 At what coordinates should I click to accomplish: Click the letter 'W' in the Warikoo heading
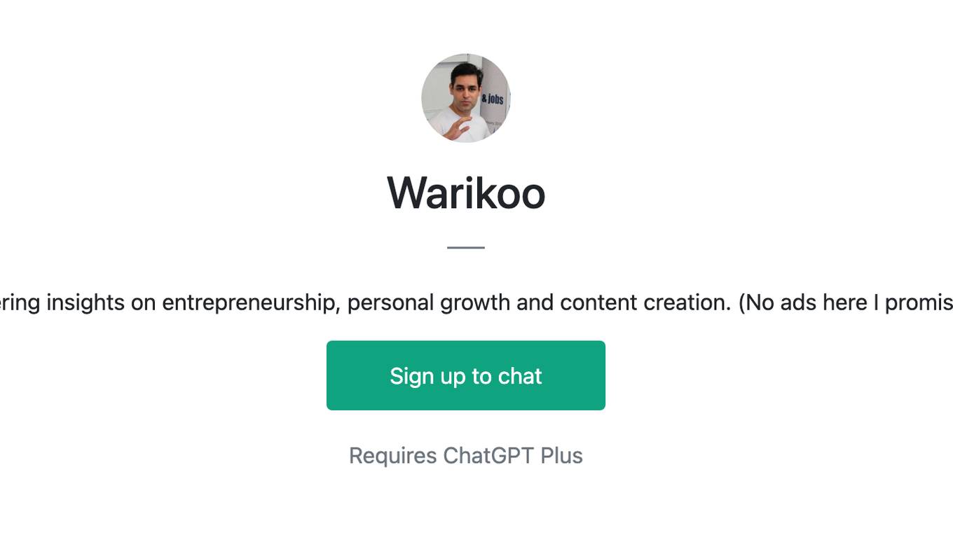coord(411,193)
